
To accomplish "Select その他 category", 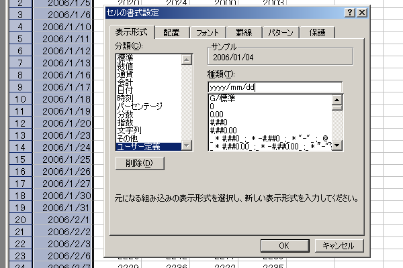I will (149, 139).
